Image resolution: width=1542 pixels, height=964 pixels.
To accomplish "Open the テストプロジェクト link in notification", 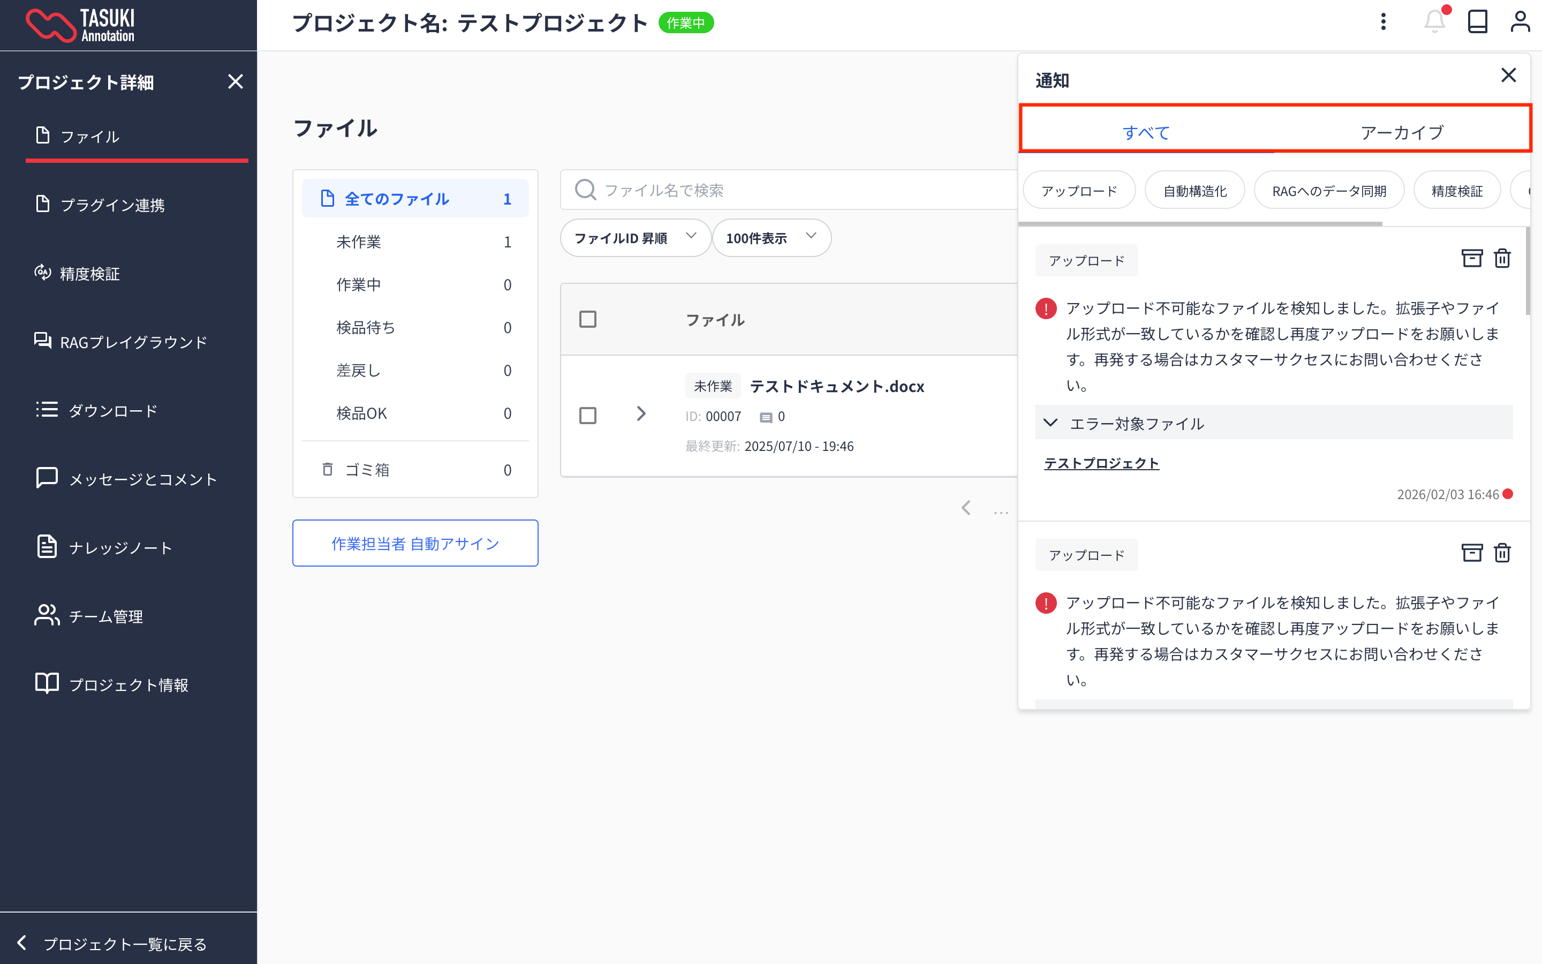I will 1101,463.
